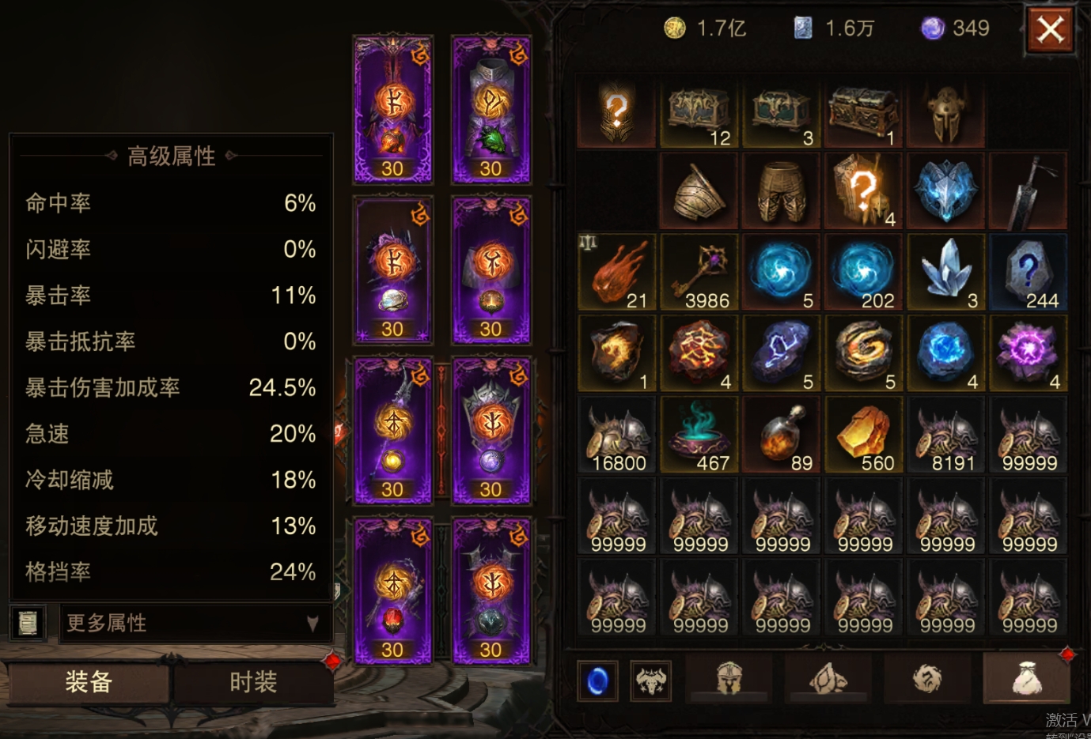Select the orange amber gem with 560
The height and width of the screenshot is (739, 1091).
pos(863,435)
